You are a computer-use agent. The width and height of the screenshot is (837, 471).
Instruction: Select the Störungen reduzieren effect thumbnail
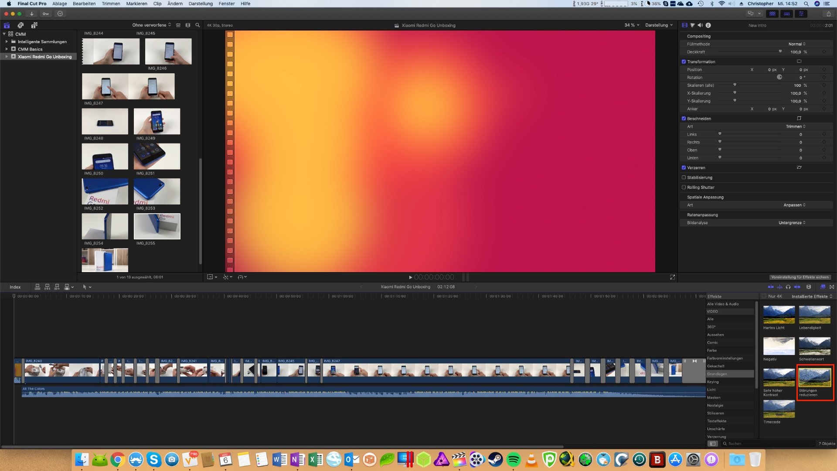(814, 378)
